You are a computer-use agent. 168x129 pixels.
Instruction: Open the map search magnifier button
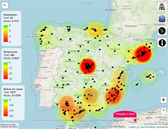pos(5,5)
